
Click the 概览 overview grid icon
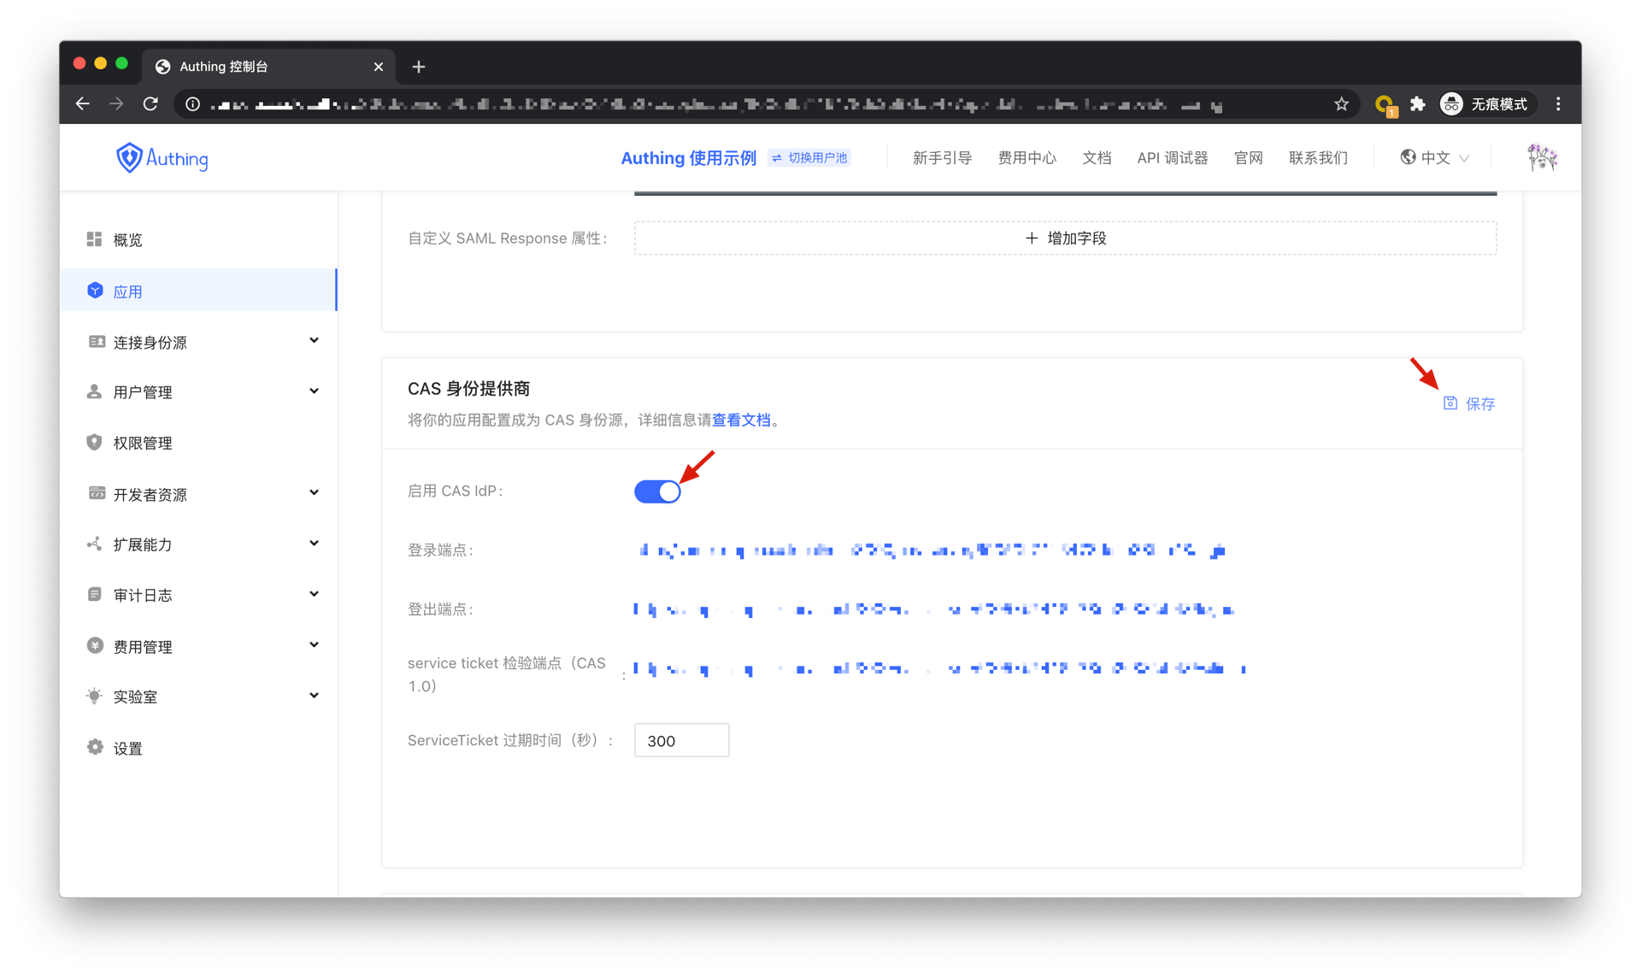pyautogui.click(x=94, y=239)
